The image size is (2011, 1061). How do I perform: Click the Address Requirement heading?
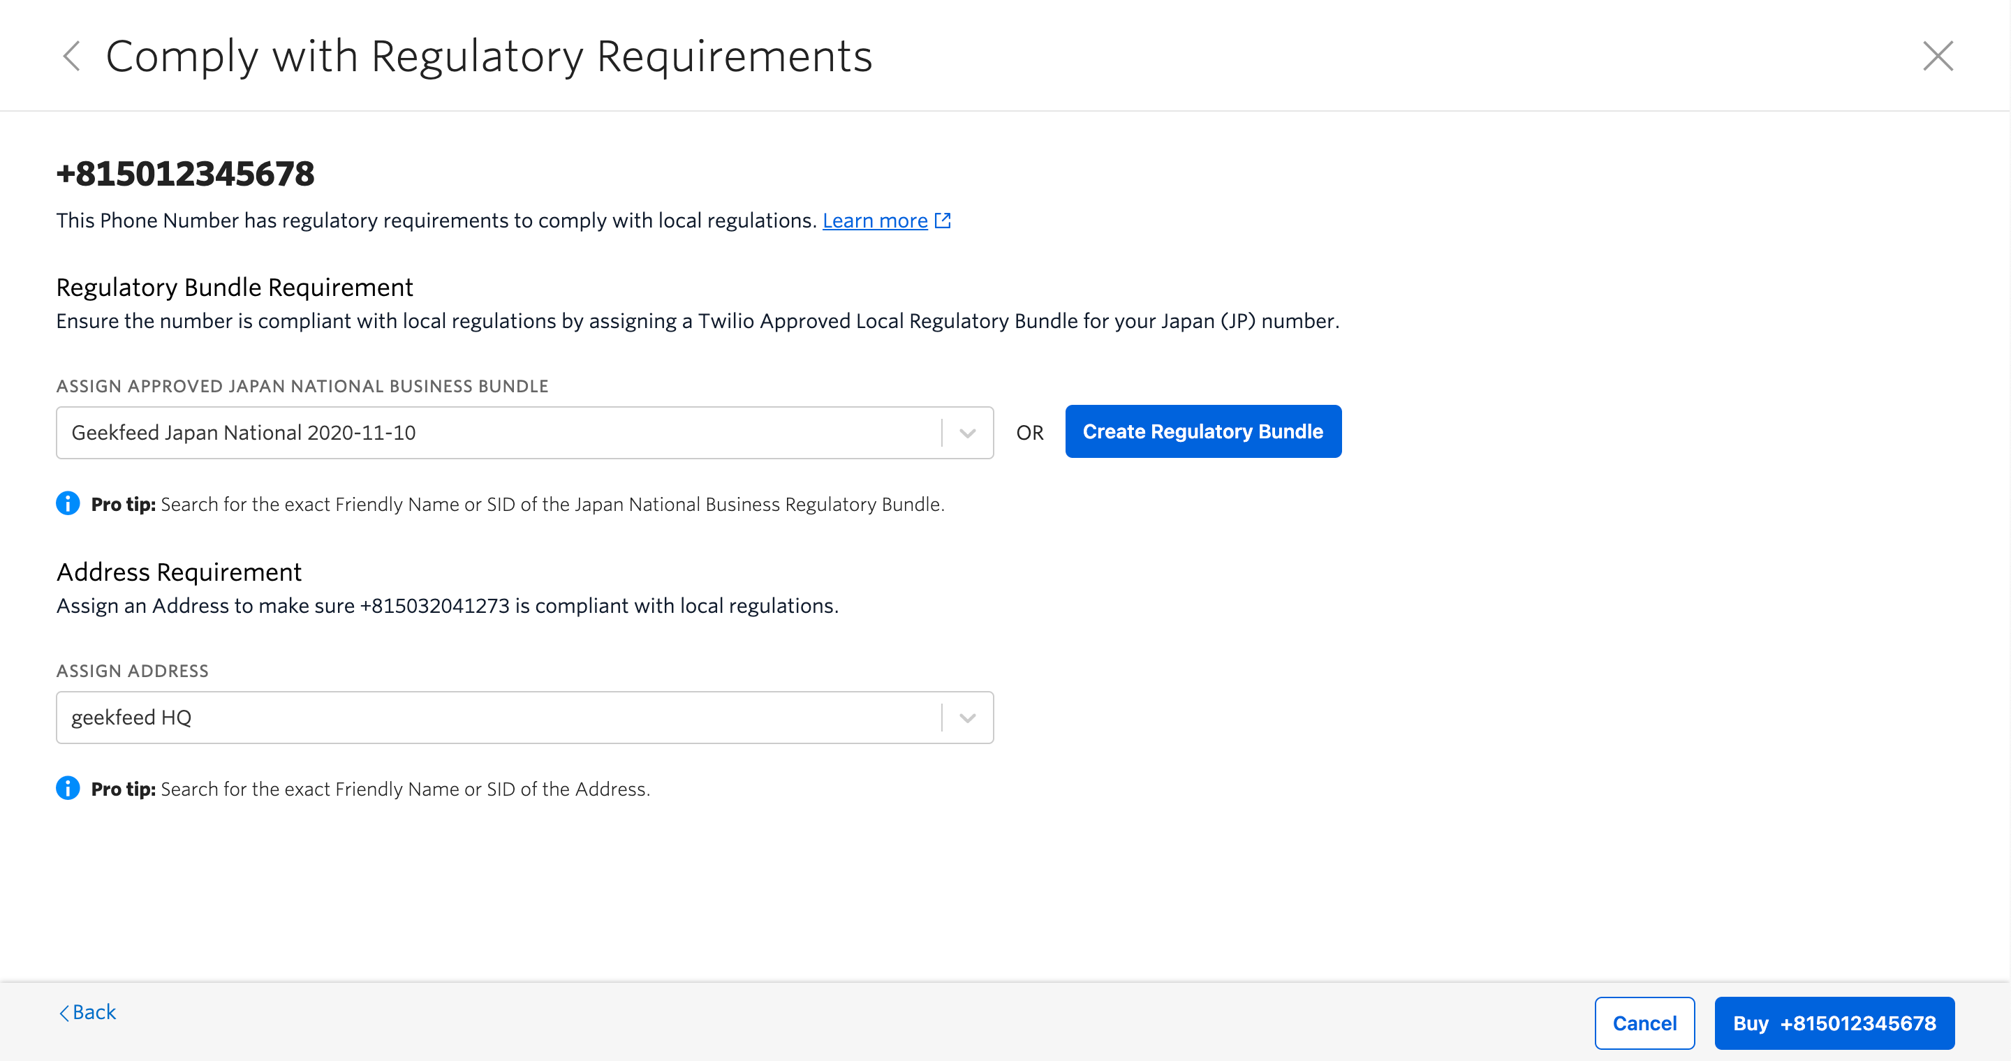click(179, 572)
